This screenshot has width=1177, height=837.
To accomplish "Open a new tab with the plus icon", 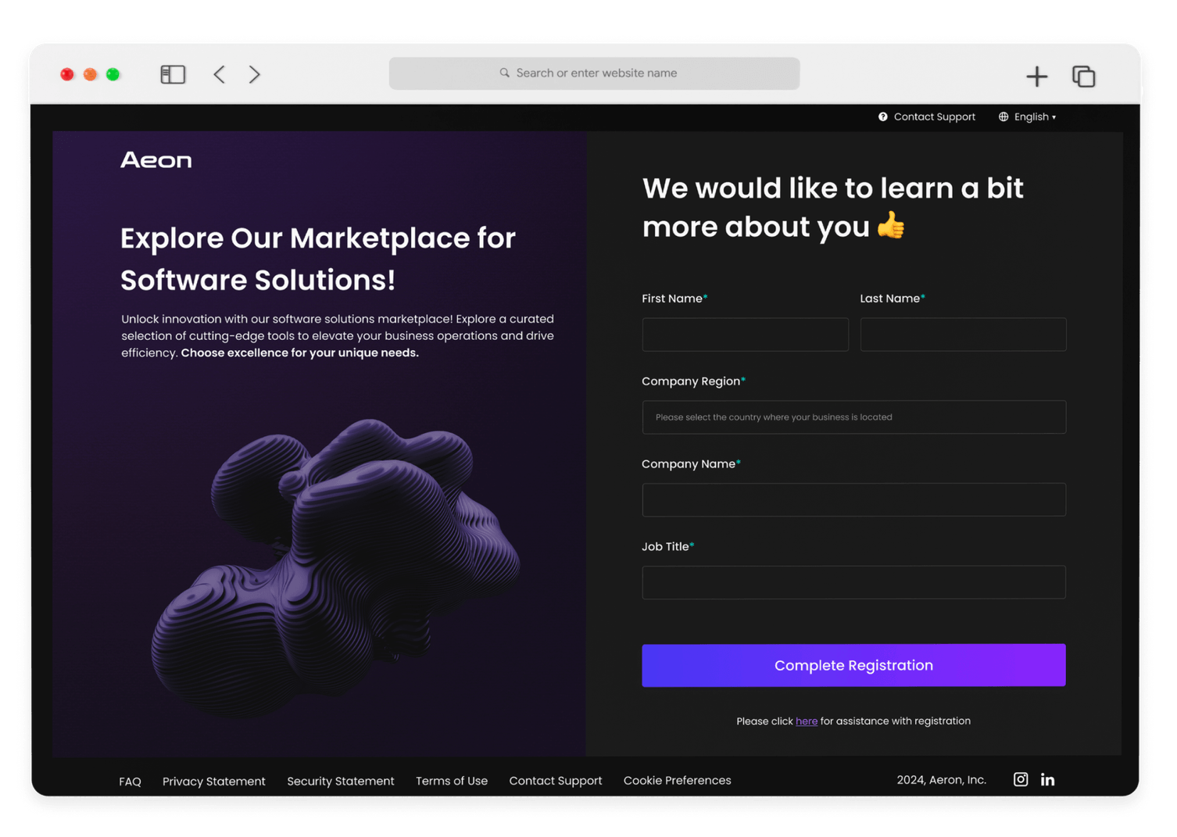I will pyautogui.click(x=1037, y=76).
